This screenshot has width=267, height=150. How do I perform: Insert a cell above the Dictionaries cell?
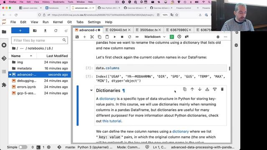(207, 89)
